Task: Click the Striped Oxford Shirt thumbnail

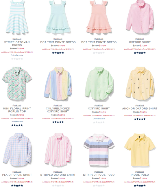Action: [58, 150]
